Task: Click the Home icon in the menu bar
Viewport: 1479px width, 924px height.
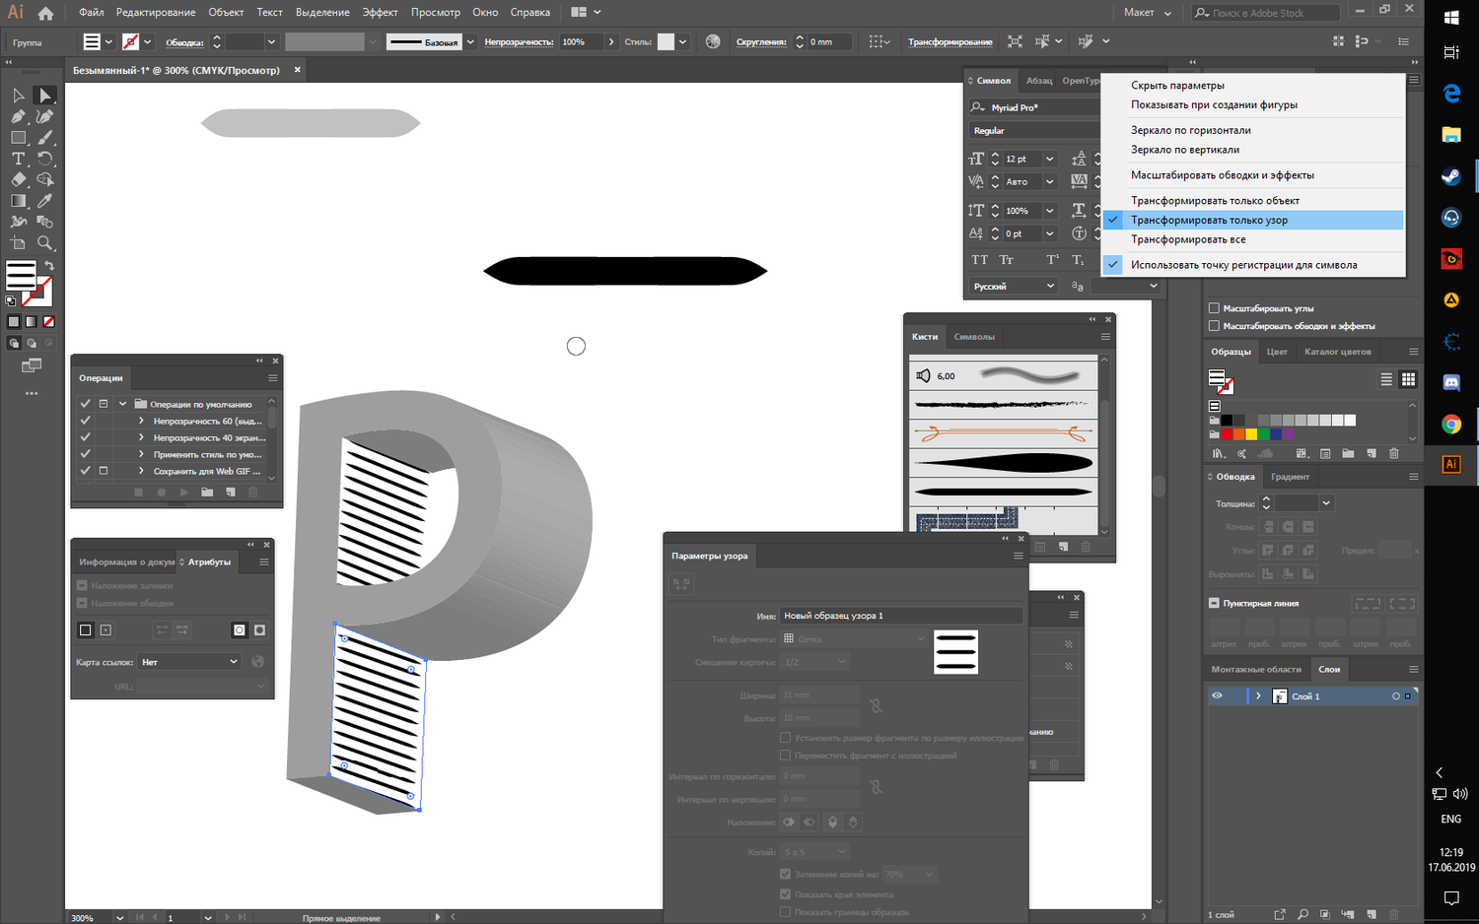Action: 45,13
